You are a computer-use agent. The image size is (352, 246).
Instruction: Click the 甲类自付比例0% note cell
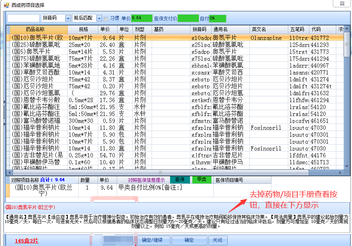click(x=165, y=190)
